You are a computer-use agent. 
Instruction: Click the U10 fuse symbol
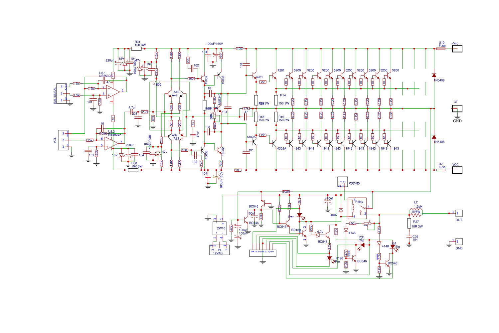click(x=441, y=49)
